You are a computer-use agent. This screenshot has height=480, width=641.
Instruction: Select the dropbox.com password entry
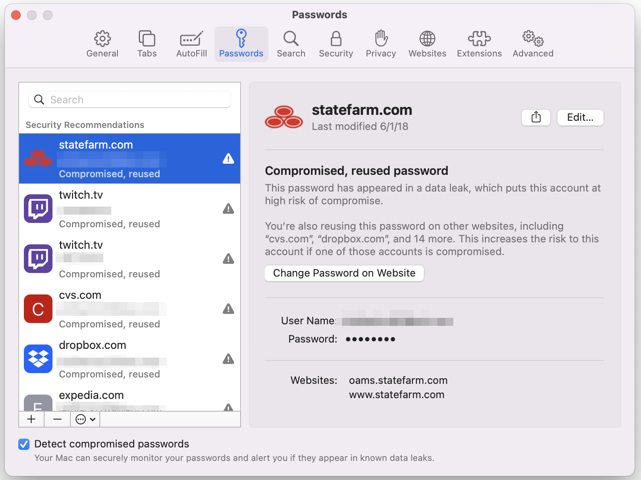tap(130, 359)
